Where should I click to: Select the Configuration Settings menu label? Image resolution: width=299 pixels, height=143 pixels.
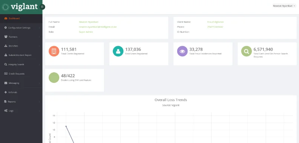19,28
